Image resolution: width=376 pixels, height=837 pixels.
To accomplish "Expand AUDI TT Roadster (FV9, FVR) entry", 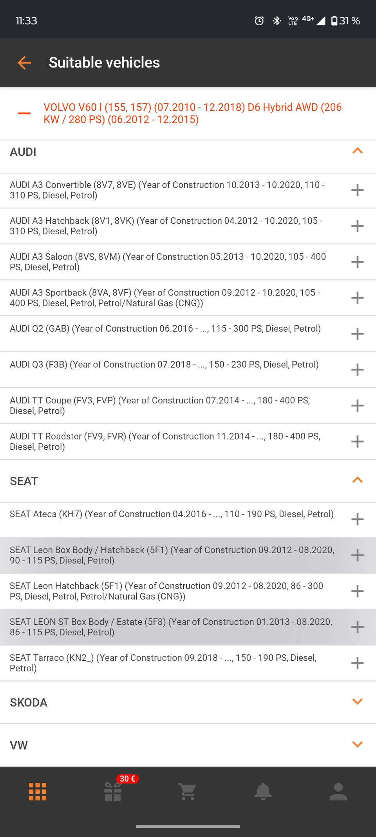I will 357,441.
